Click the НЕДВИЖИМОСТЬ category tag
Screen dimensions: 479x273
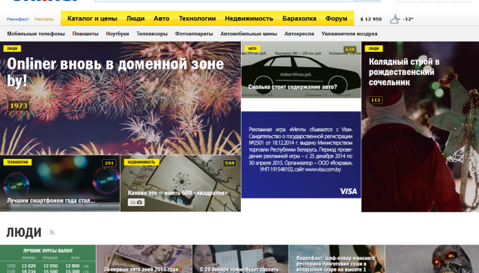click(x=142, y=162)
